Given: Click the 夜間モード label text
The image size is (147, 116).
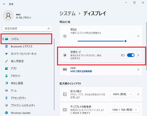Looking at the screenshot, I should [x=76, y=52].
